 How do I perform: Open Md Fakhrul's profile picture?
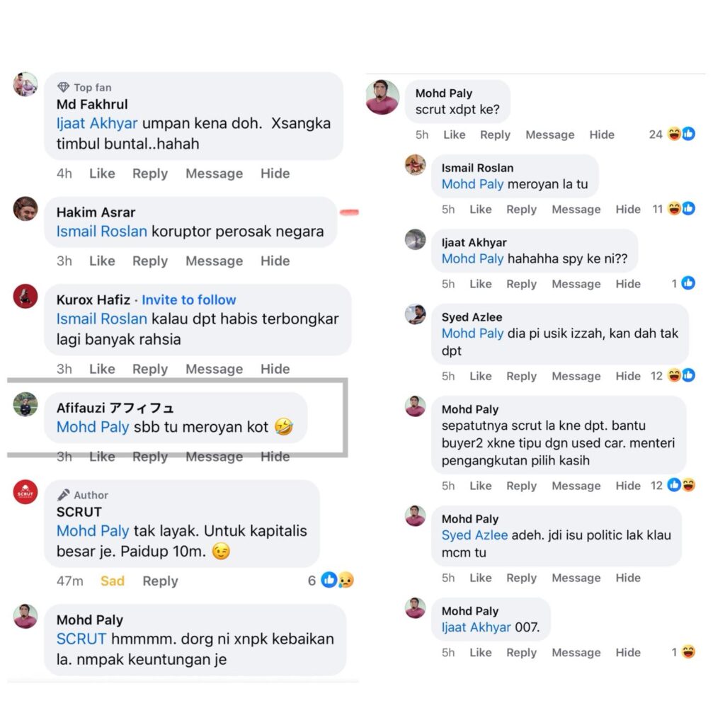pyautogui.click(x=25, y=84)
